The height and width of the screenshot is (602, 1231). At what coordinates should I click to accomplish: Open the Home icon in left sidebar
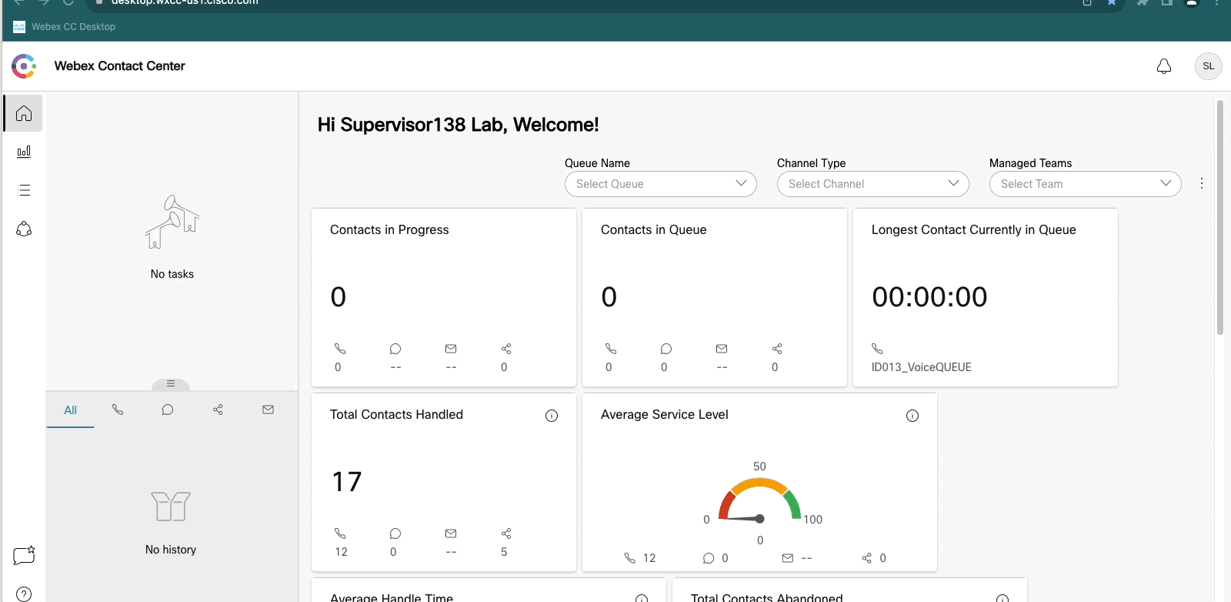point(24,114)
